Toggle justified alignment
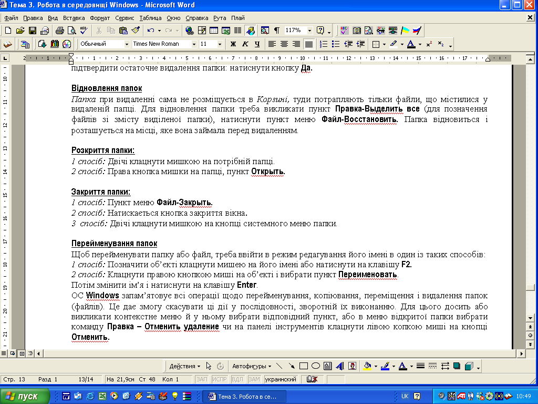Viewport: 538px width, 404px height. pyautogui.click(x=309, y=44)
